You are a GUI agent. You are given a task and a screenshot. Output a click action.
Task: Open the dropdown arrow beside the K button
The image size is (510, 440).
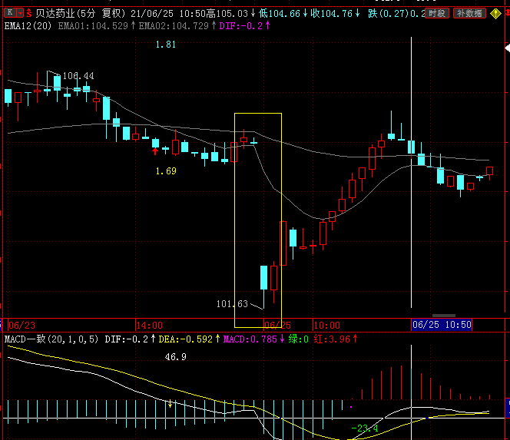(21, 13)
